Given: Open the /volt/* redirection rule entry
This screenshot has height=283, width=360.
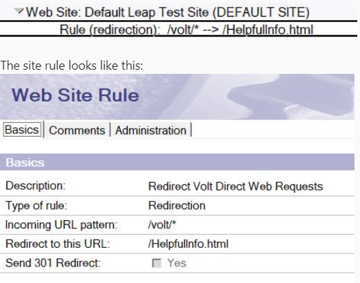Looking at the screenshot, I should click(186, 30).
